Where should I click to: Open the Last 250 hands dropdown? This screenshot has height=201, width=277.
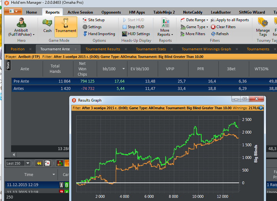[28, 163]
